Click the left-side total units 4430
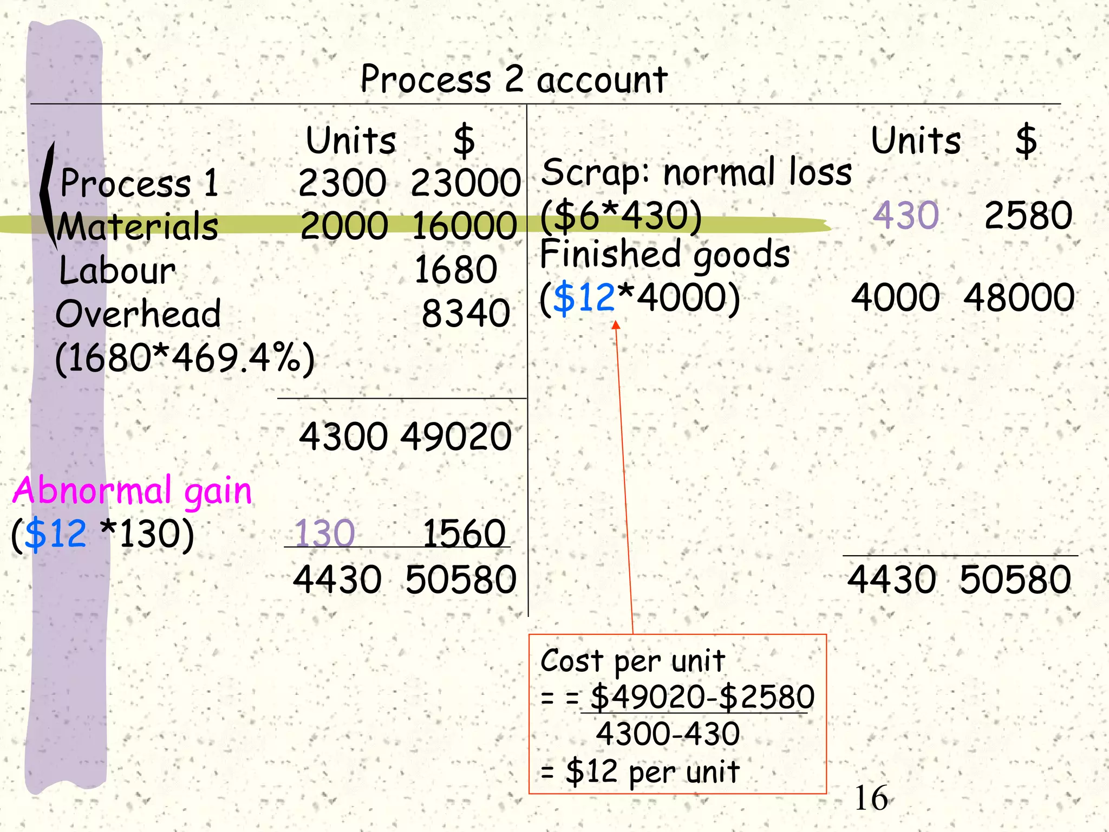 coord(337,580)
